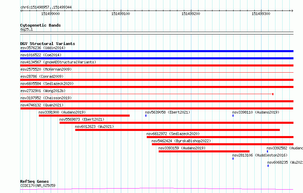Click the Cytogenetic Bands track heading
The height and width of the screenshot is (193, 303).
(x=41, y=25)
